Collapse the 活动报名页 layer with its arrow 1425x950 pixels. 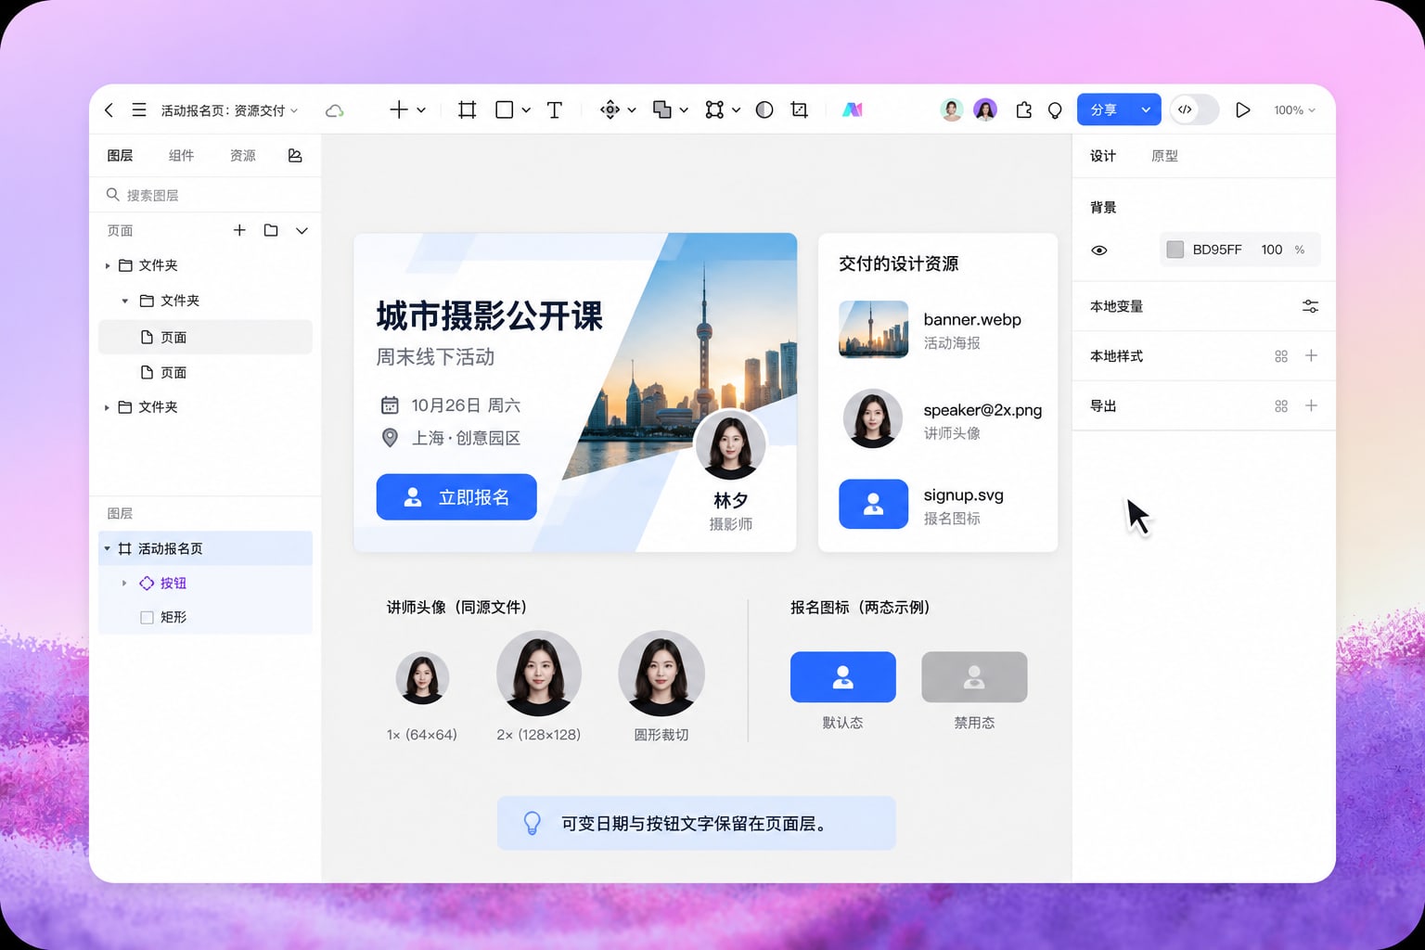tap(107, 548)
